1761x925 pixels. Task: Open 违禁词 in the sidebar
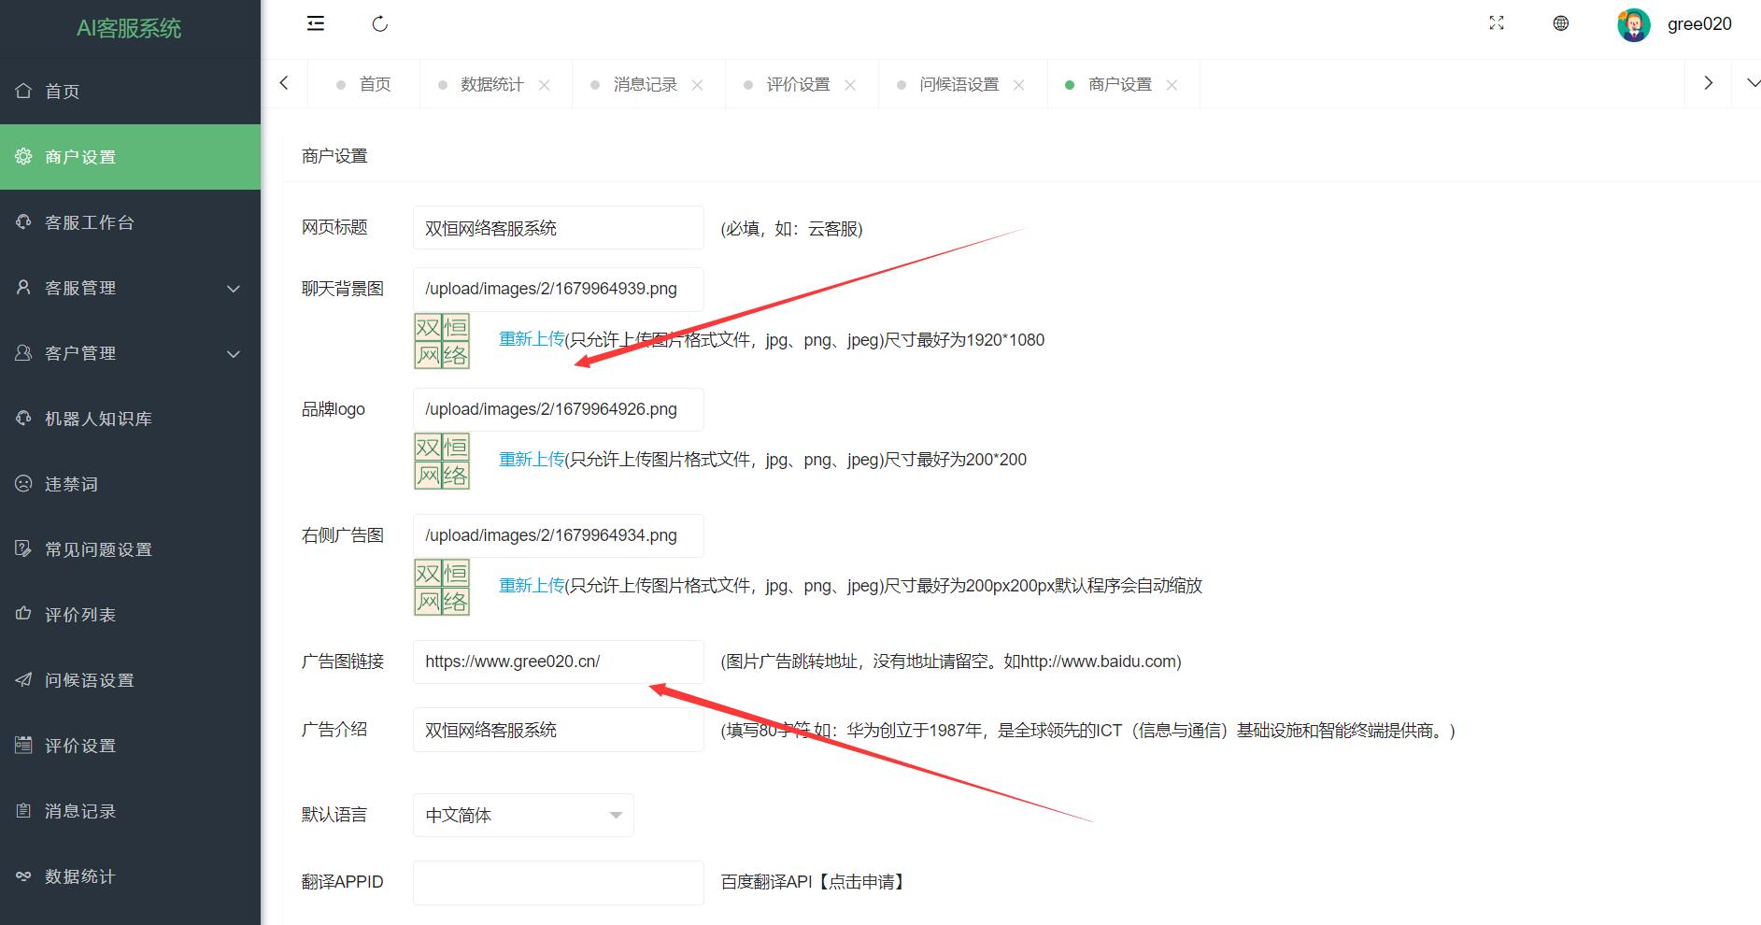pos(130,484)
